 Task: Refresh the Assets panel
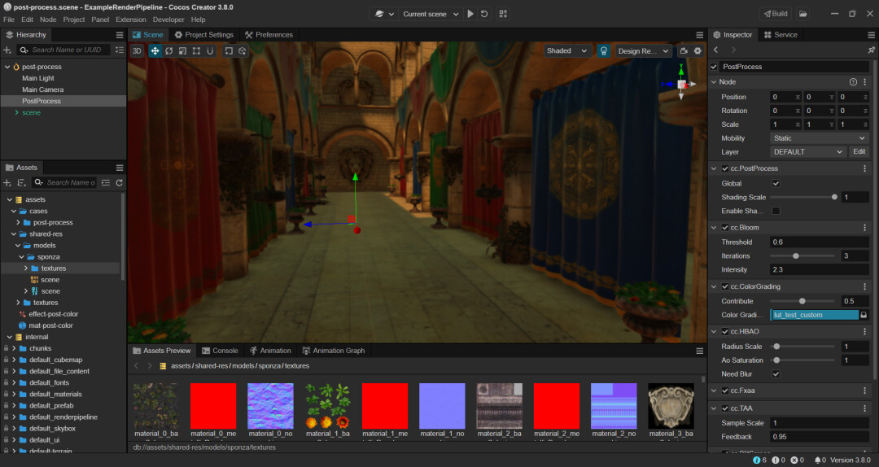coord(120,183)
